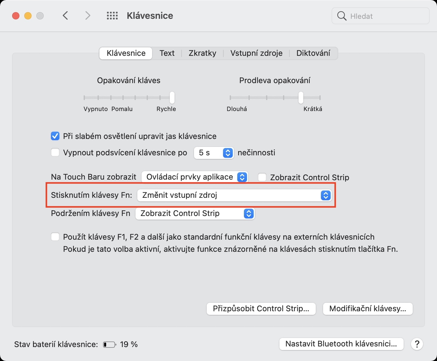Enable the Zobrazit Control Strip checkbox
Screen dimensions: 437x361
tap(262, 177)
